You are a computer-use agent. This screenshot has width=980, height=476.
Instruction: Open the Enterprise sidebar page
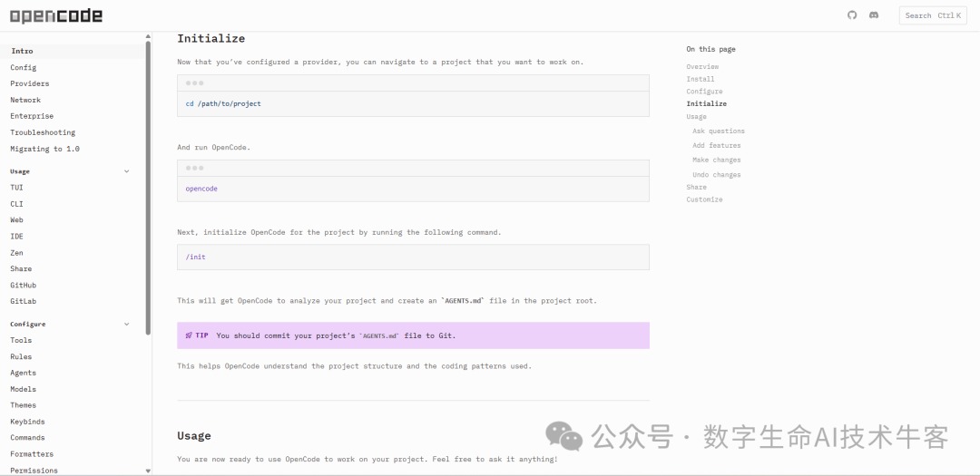pos(32,116)
